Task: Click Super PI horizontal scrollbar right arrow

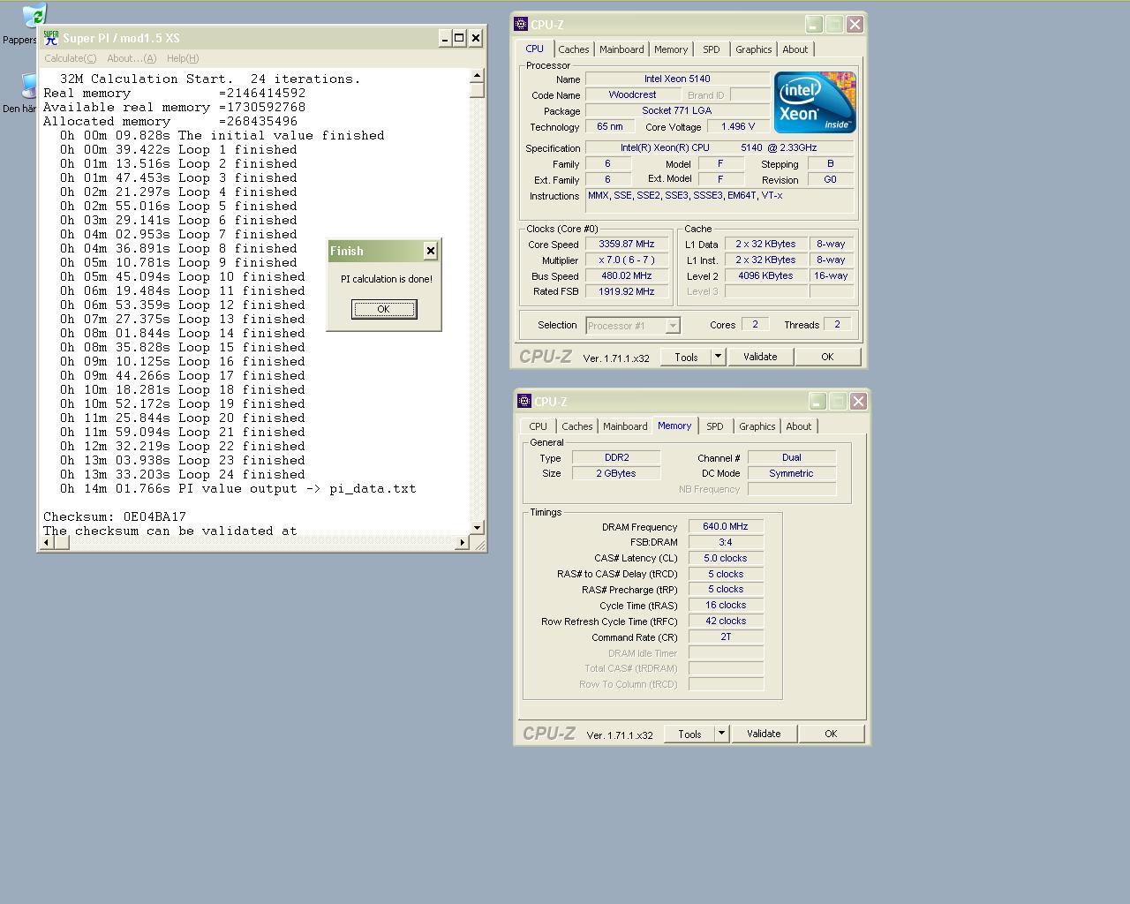Action: coord(463,542)
